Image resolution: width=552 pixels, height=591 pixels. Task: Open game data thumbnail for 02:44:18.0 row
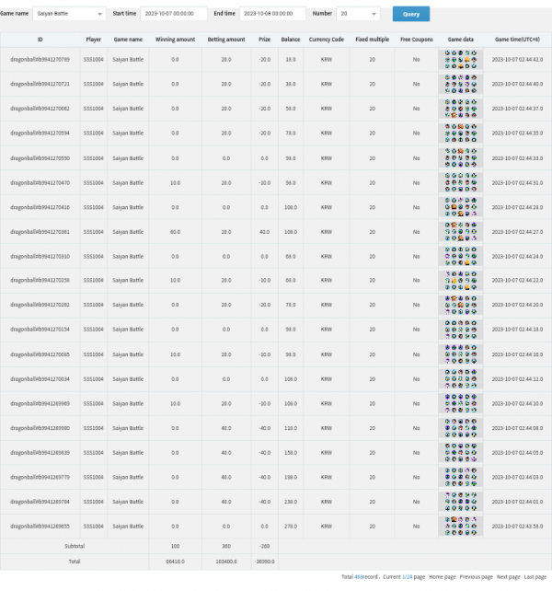pos(460,330)
